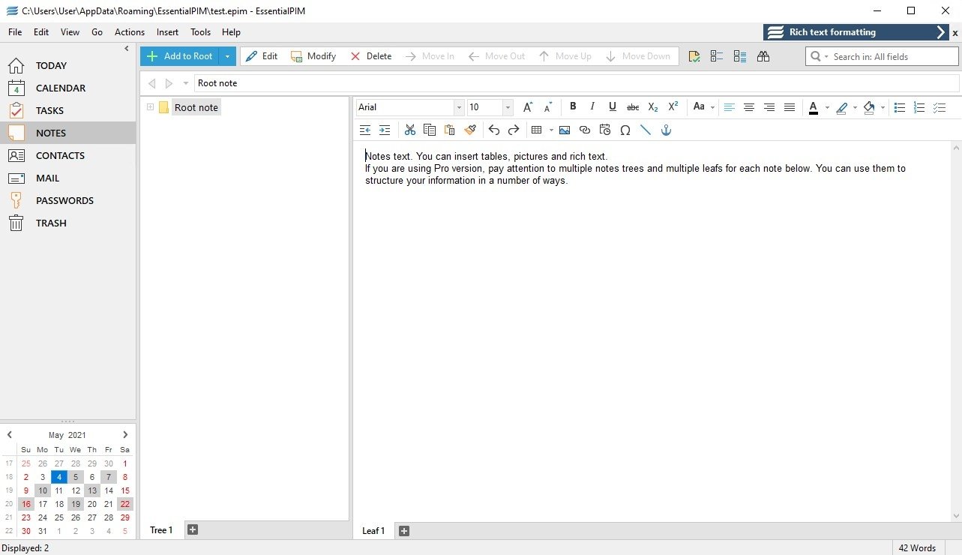Toggle bold formatting
The height and width of the screenshot is (555, 962).
click(573, 107)
